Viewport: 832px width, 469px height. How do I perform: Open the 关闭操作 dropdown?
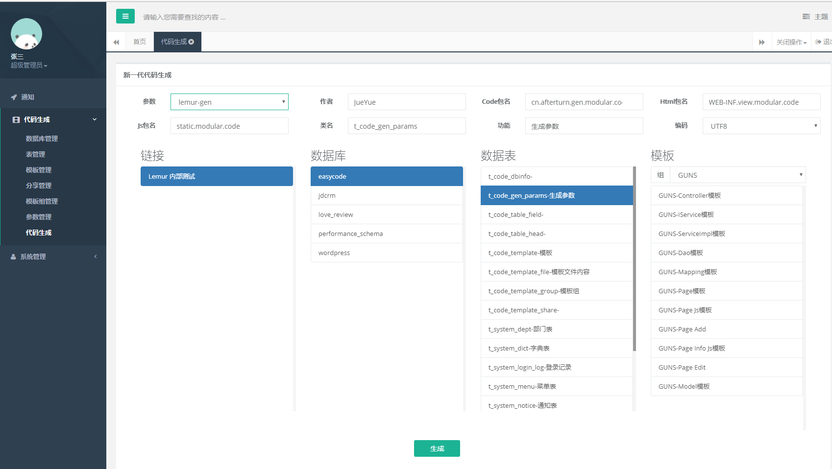[791, 42]
